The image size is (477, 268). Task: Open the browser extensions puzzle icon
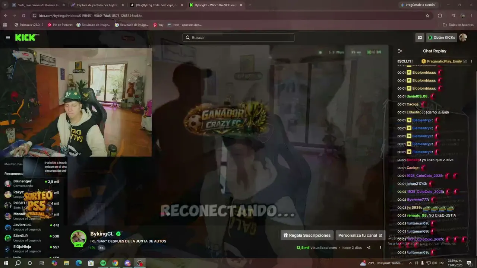(440, 16)
